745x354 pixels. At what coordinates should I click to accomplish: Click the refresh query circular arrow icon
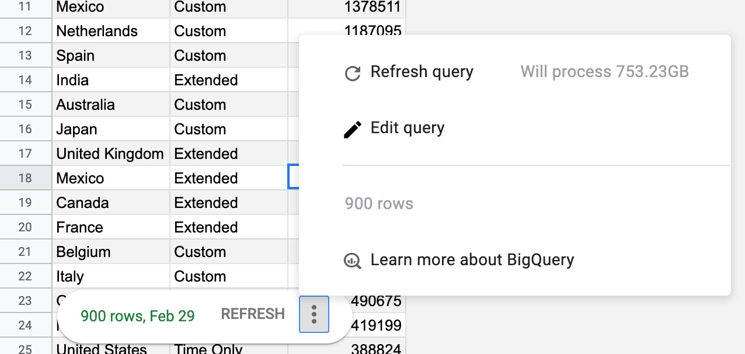pos(353,73)
